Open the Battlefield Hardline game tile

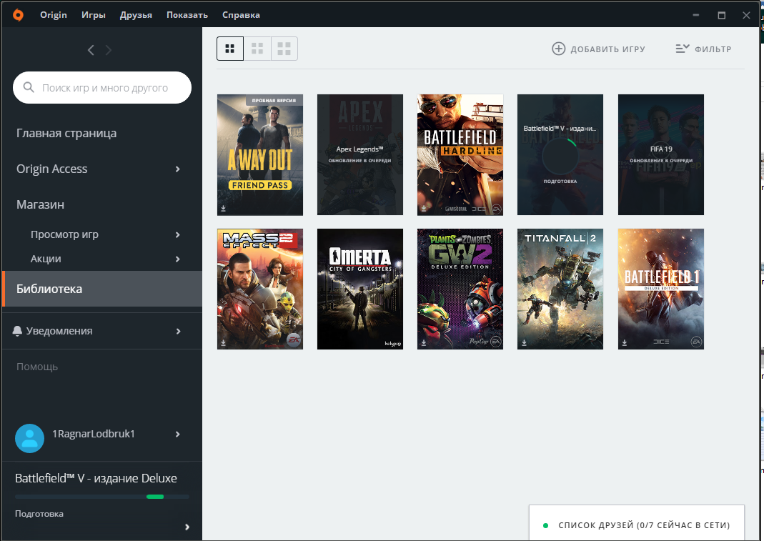pyautogui.click(x=460, y=154)
